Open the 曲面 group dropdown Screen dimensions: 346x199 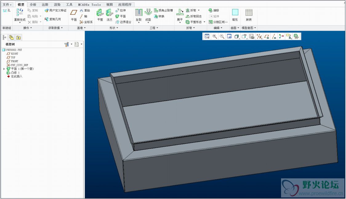click(x=235, y=28)
